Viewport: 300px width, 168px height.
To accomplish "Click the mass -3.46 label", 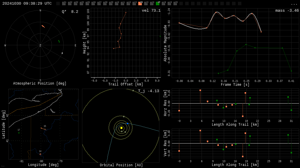I will click(x=287, y=10).
